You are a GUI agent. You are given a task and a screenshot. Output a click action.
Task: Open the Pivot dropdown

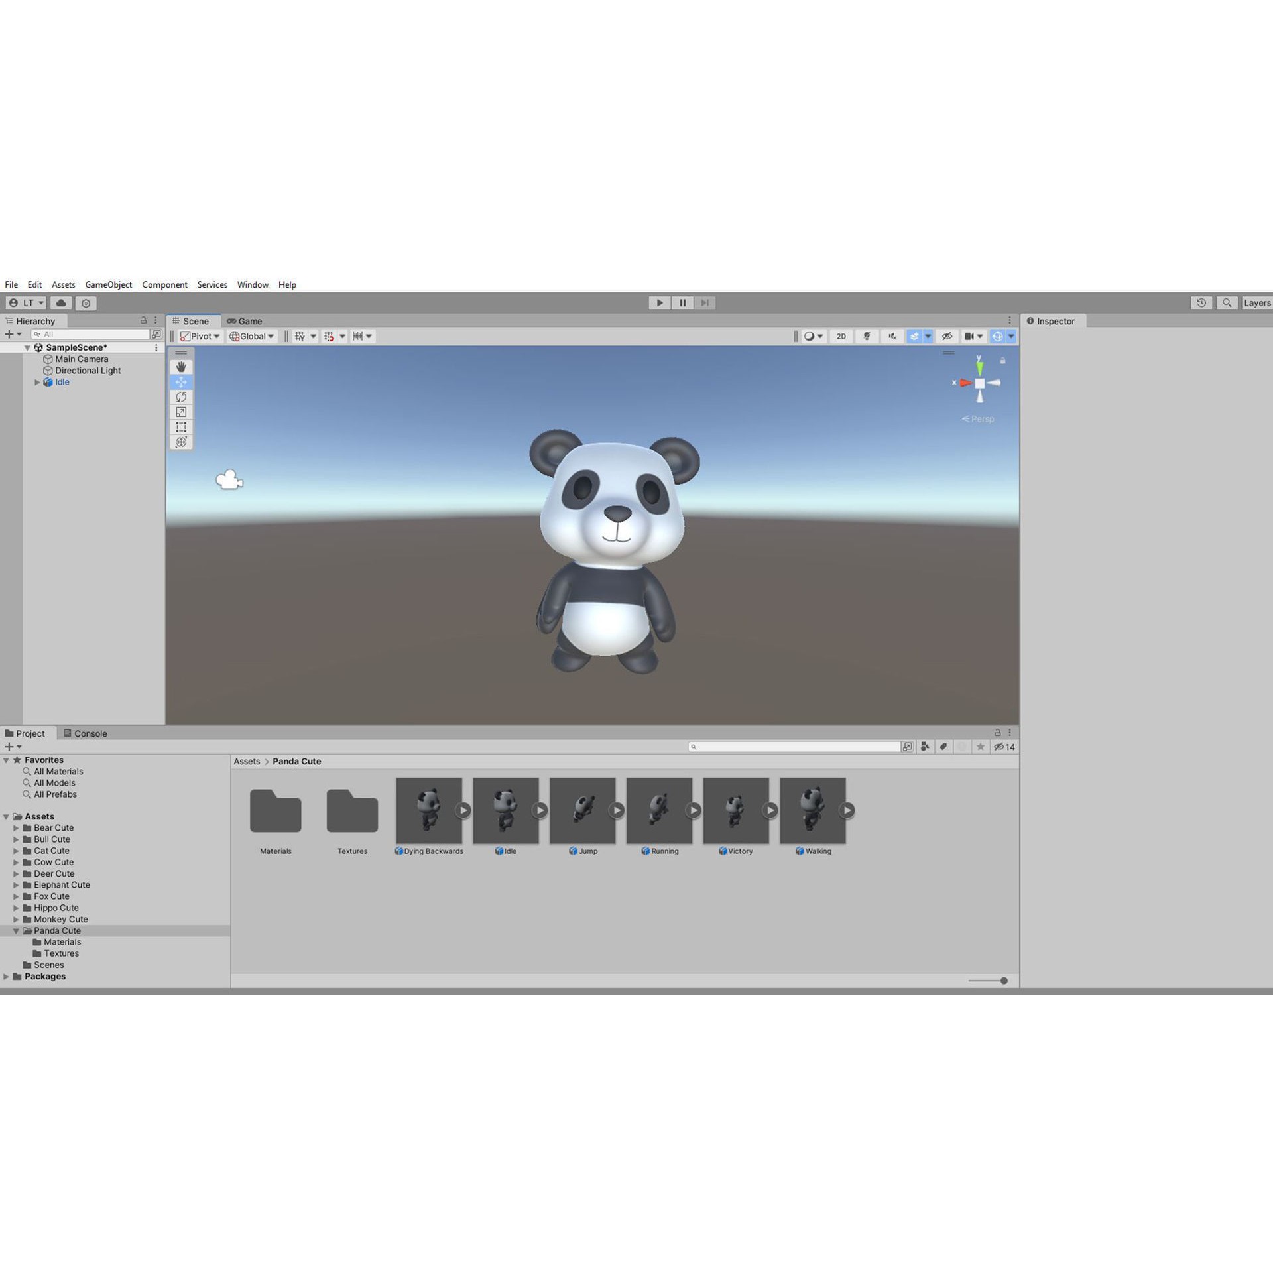201,336
